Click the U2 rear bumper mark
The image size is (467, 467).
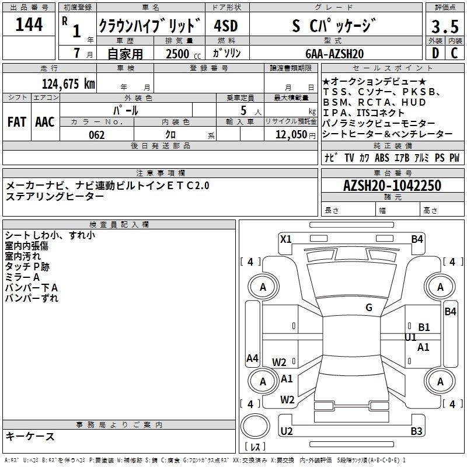pyautogui.click(x=287, y=431)
